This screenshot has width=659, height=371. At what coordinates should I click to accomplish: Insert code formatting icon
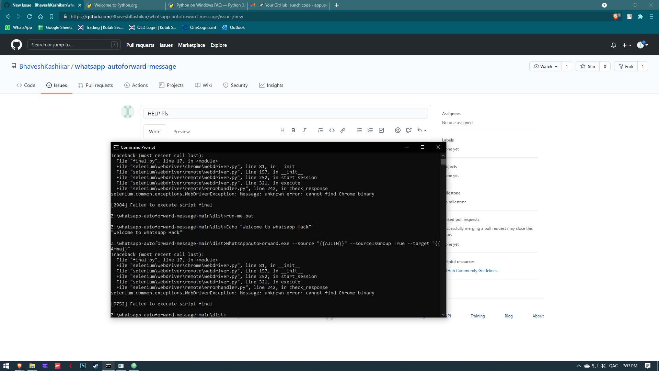click(332, 130)
